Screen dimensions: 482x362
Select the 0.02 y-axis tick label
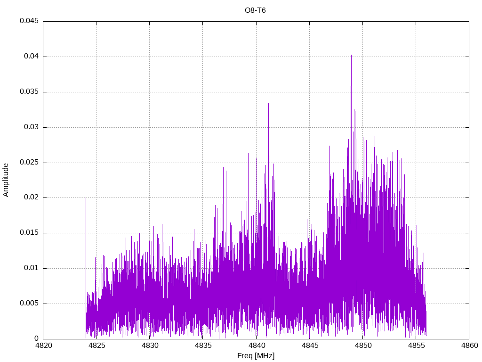pos(31,197)
